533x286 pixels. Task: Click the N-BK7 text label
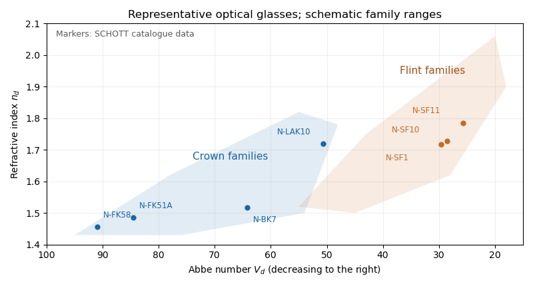pos(265,219)
